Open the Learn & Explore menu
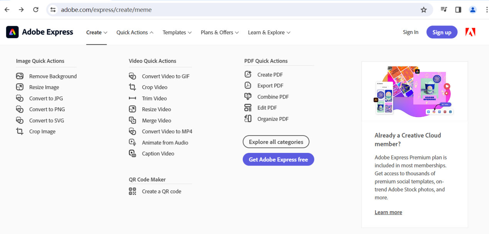 pyautogui.click(x=269, y=32)
